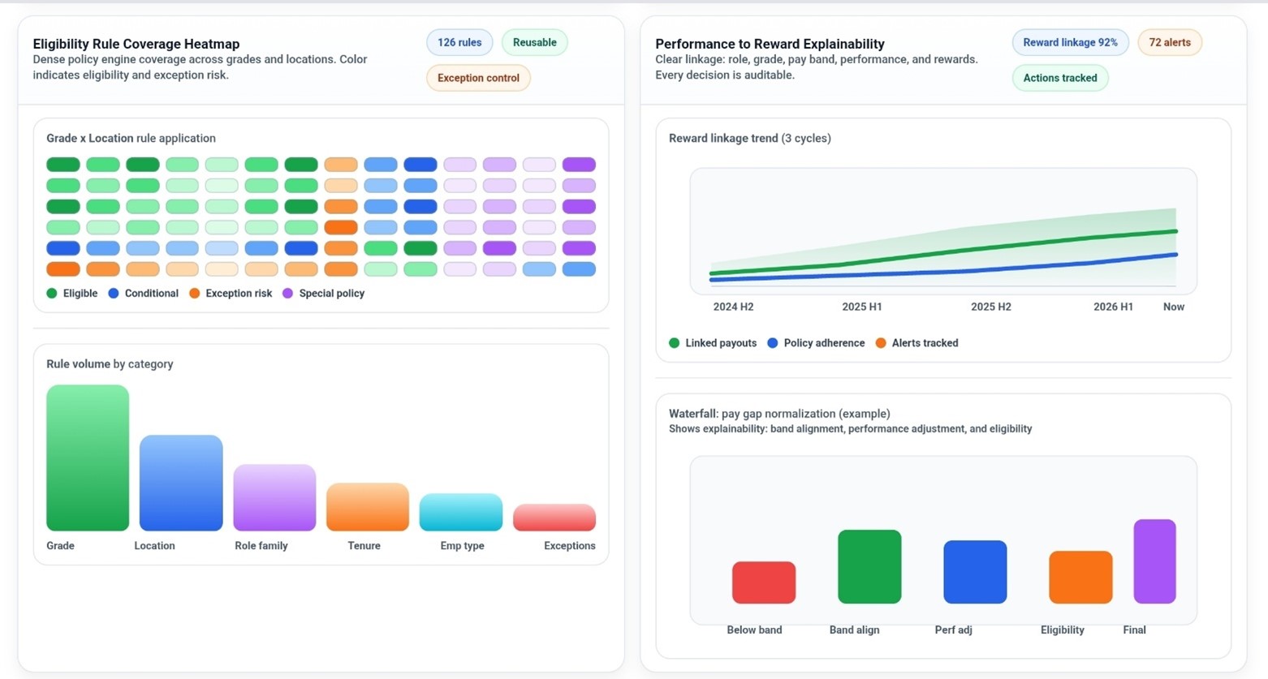The width and height of the screenshot is (1268, 679).
Task: Click the orange Exception risk legend dot
Action: click(x=195, y=294)
